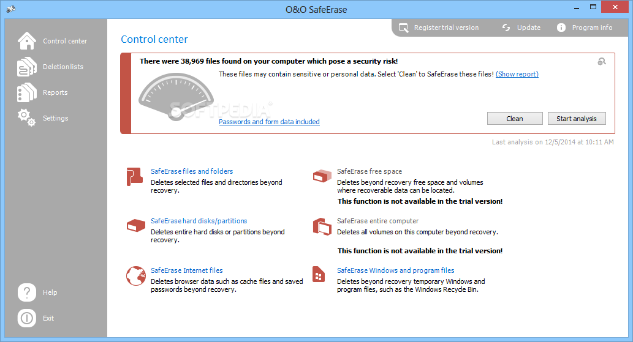The image size is (633, 342).
Task: Click the Program info icon
Action: click(561, 28)
